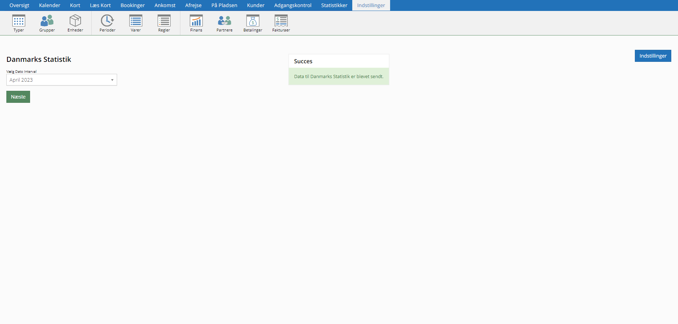
Task: Expand the April 2023 date interval dropdown
Action: 62,80
